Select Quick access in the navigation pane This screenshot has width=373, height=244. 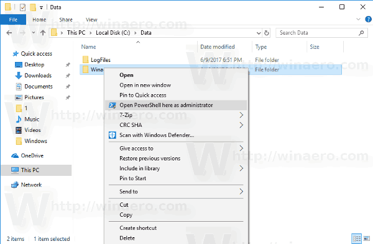tap(37, 54)
